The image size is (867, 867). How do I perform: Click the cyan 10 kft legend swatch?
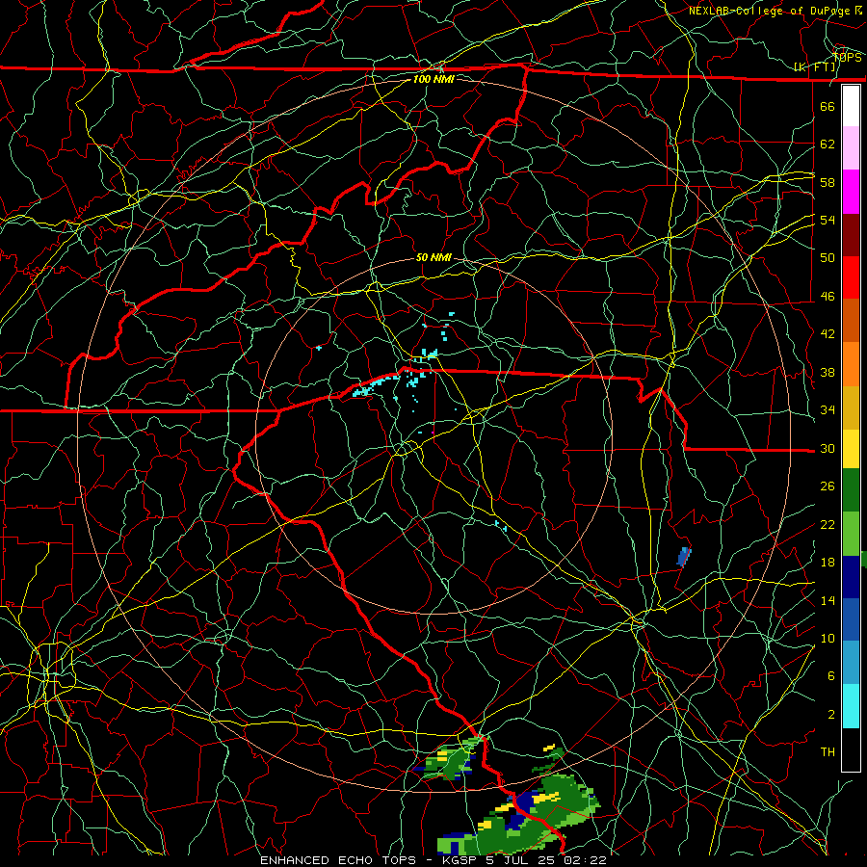coord(851,706)
